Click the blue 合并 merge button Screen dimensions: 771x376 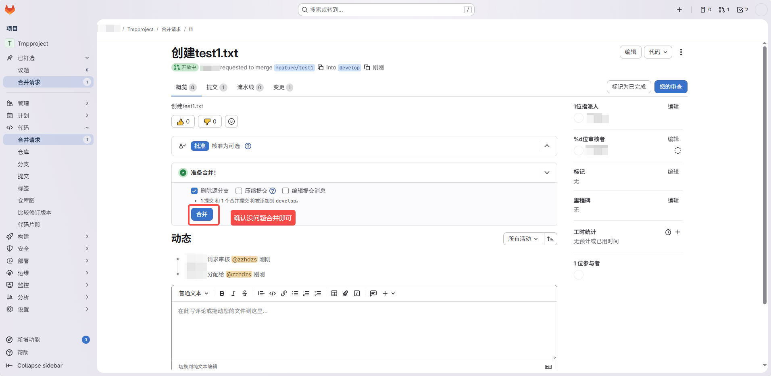[x=202, y=214]
